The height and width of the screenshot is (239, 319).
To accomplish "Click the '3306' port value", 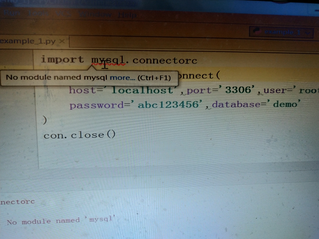I will point(238,90).
